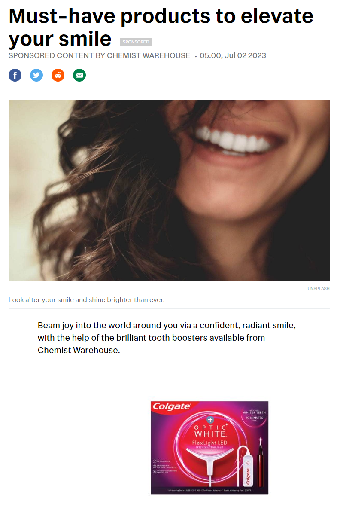This screenshot has width=340, height=510.
Task: Click 'Chemist Warehouse' in the intro paragraph
Action: [x=79, y=350]
